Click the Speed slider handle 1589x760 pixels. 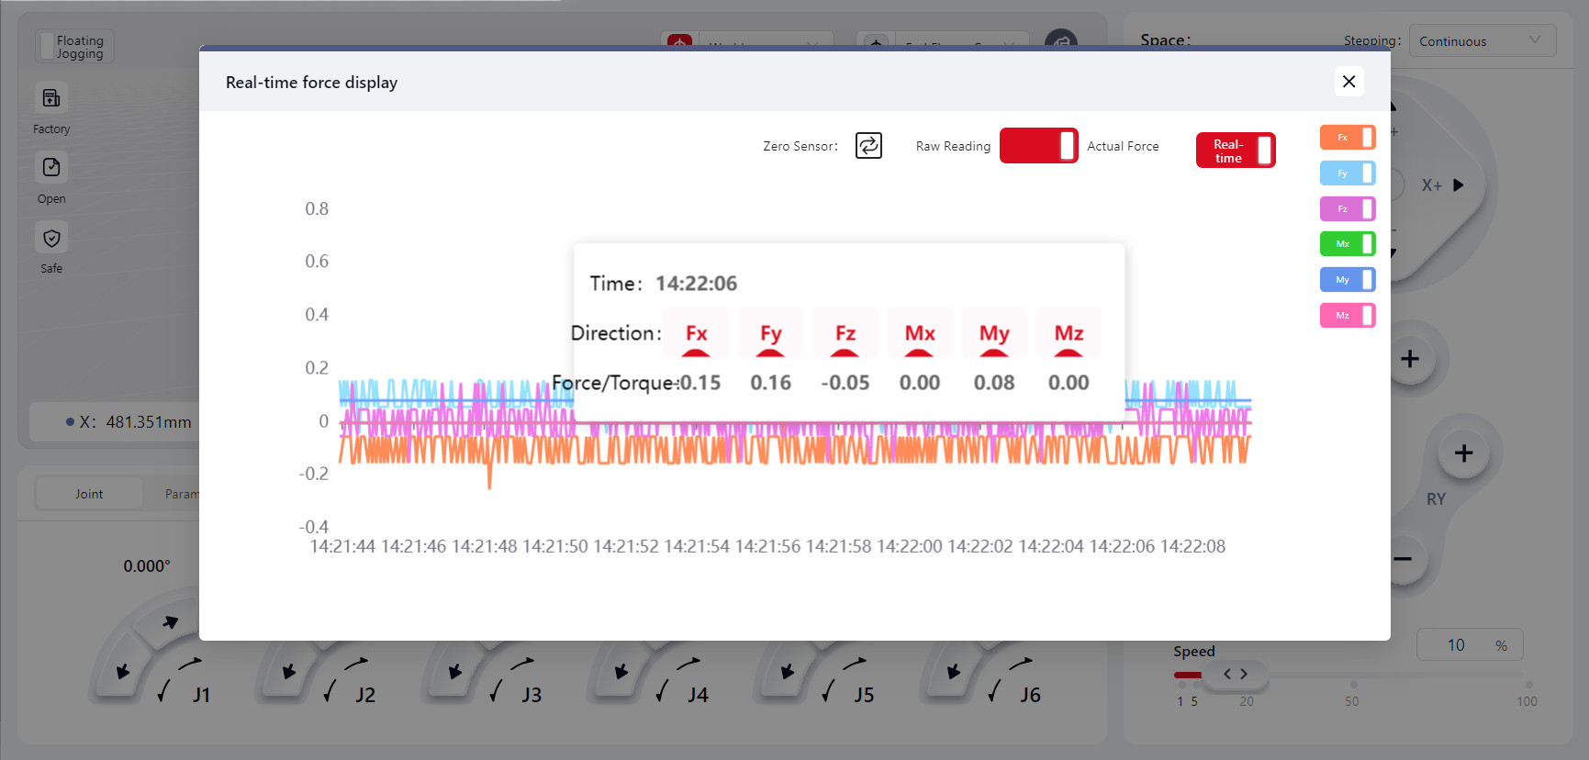coord(1236,675)
